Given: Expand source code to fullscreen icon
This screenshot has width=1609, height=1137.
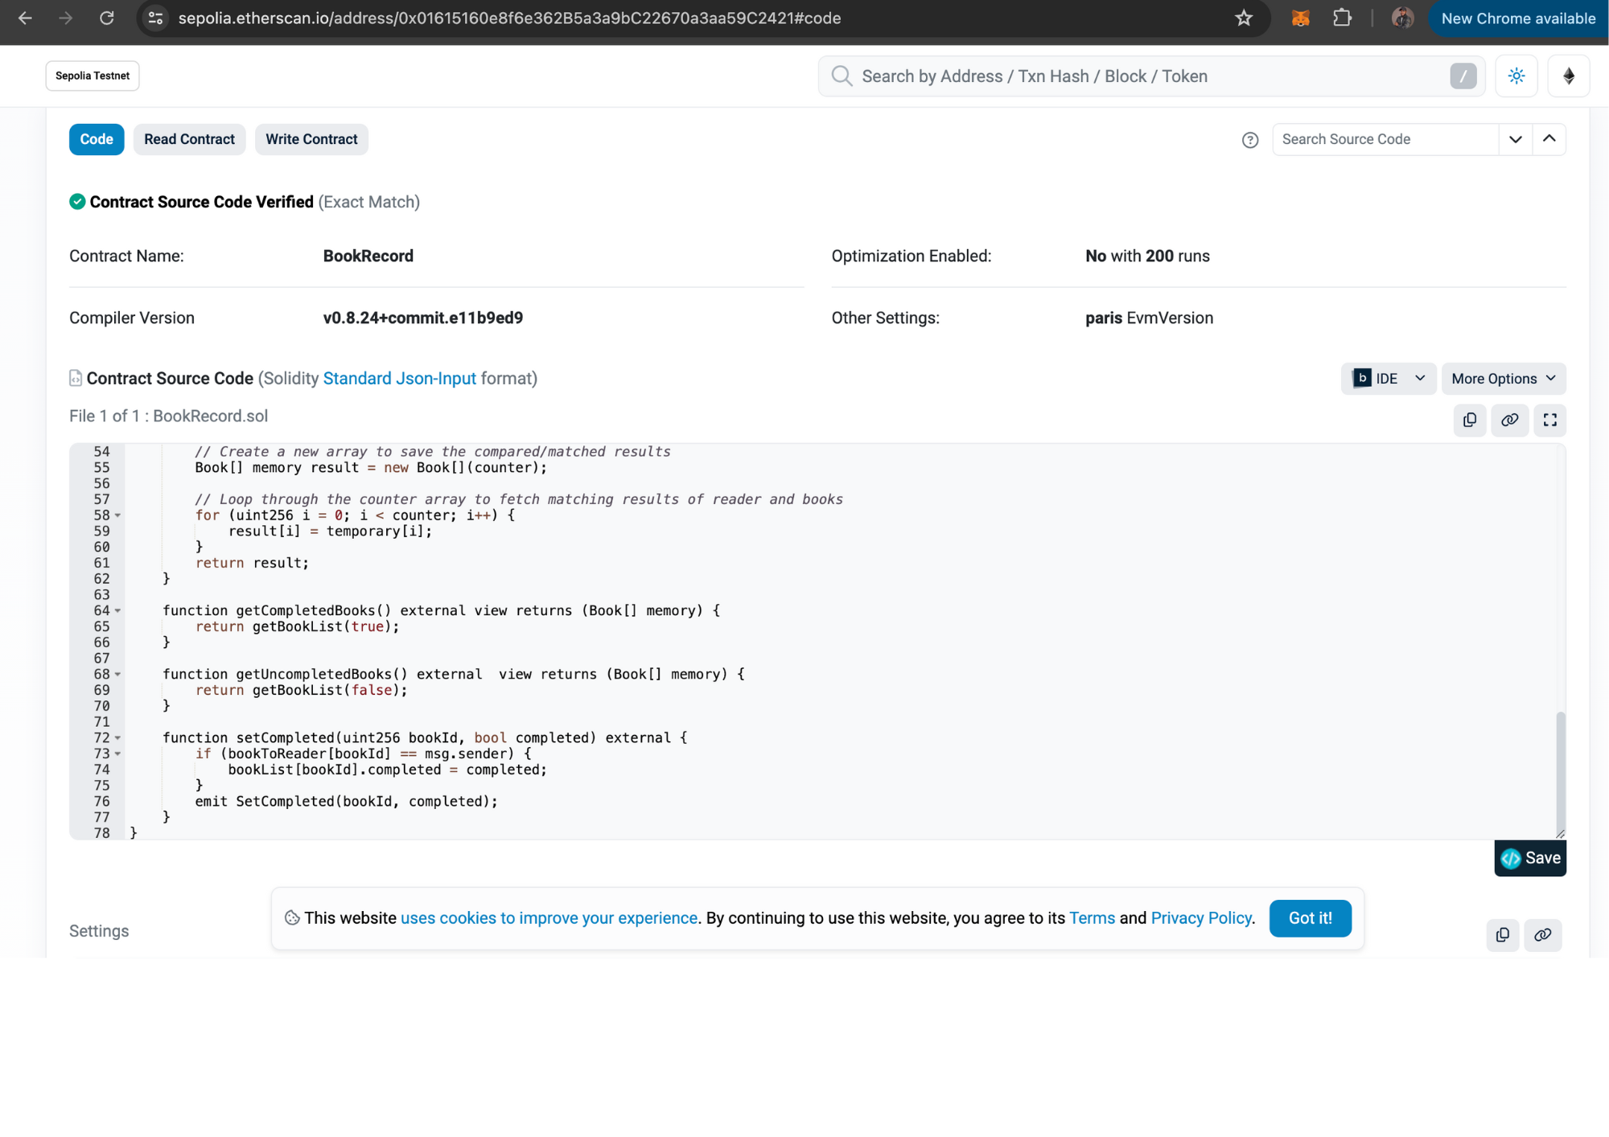Looking at the screenshot, I should click(x=1550, y=420).
